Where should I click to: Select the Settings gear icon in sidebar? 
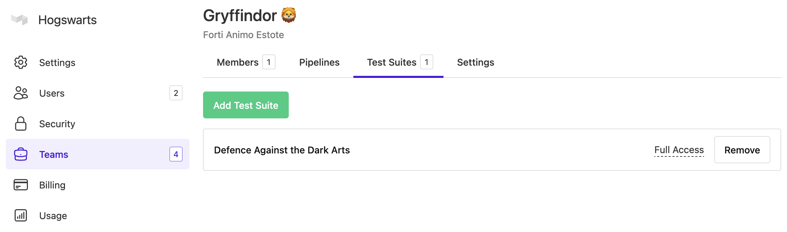click(x=21, y=63)
